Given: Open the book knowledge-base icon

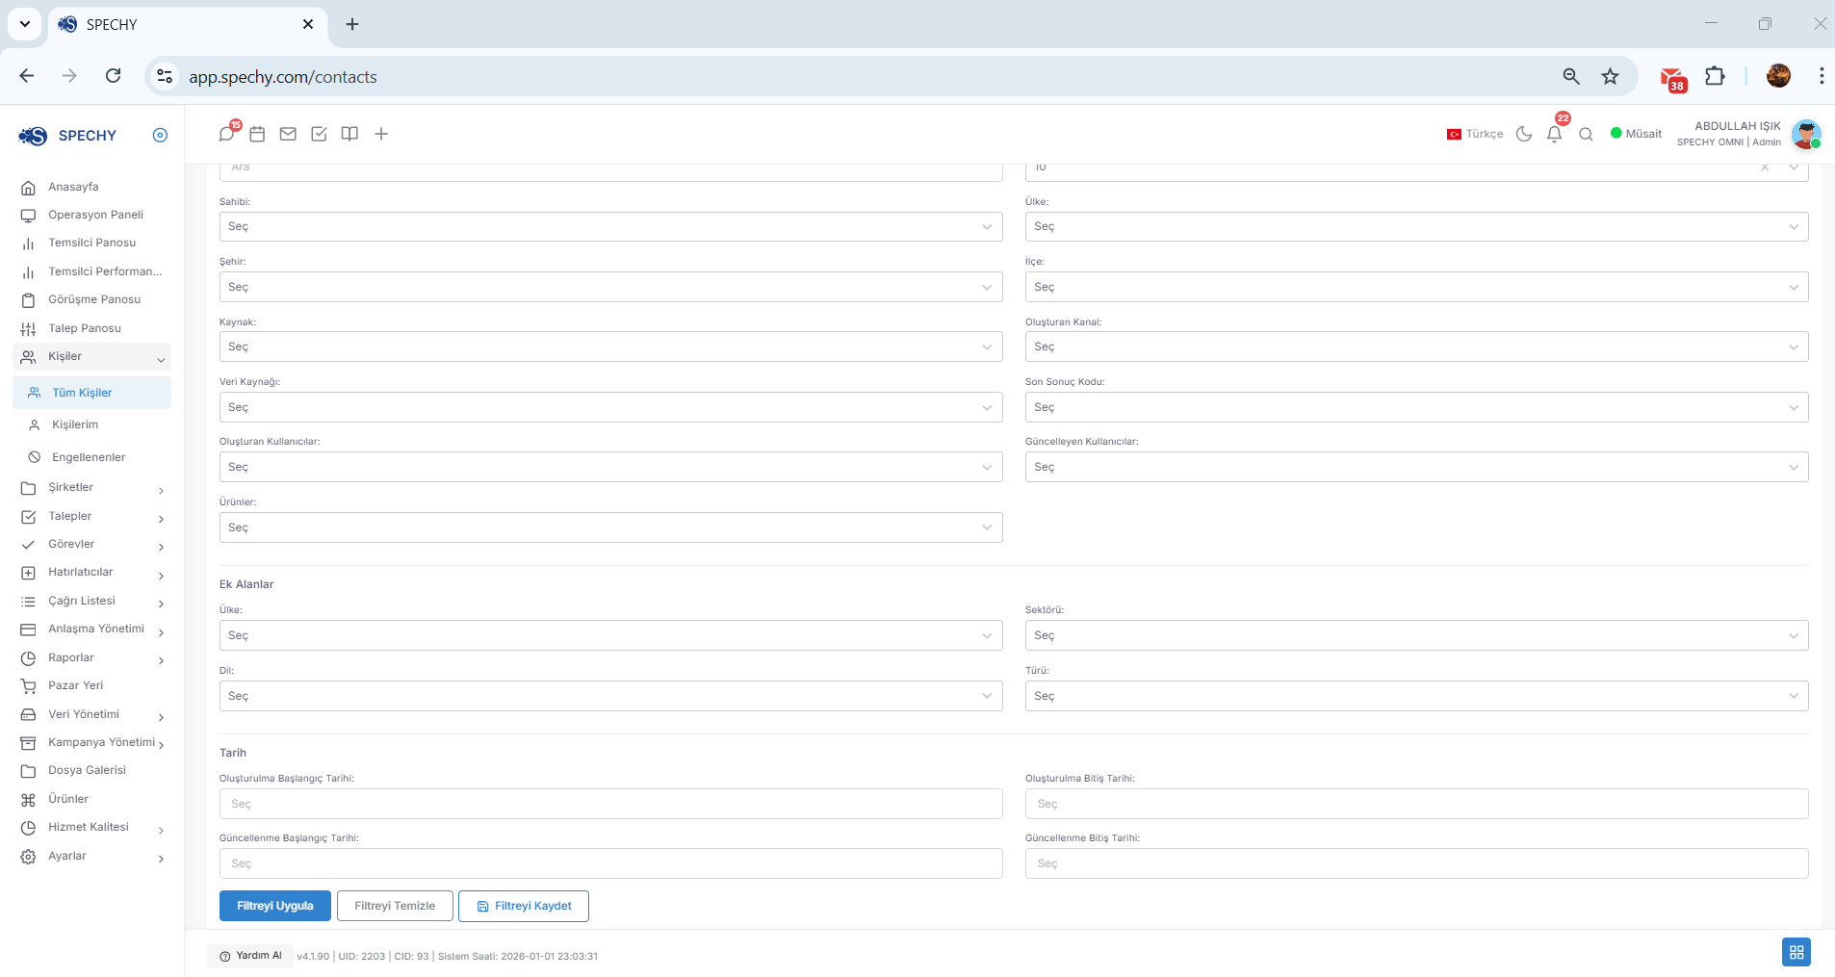Looking at the screenshot, I should [x=349, y=134].
